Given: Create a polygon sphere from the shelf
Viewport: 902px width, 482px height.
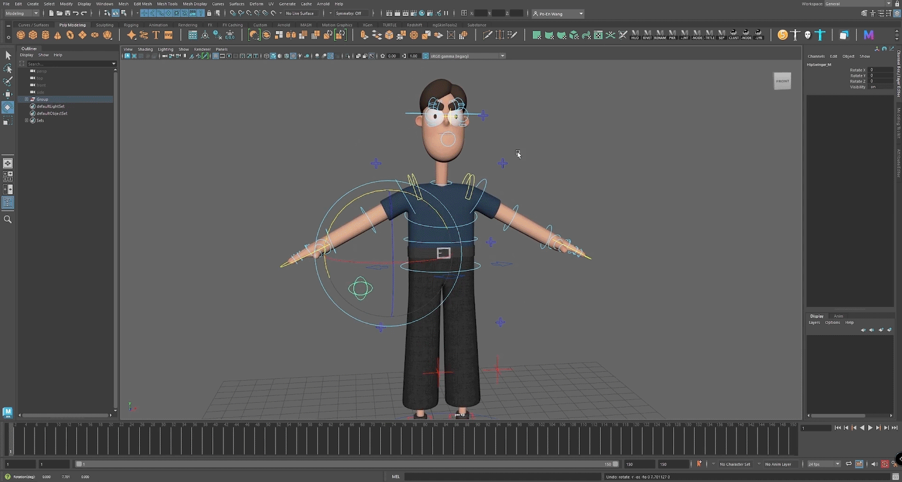Looking at the screenshot, I should (x=21, y=35).
